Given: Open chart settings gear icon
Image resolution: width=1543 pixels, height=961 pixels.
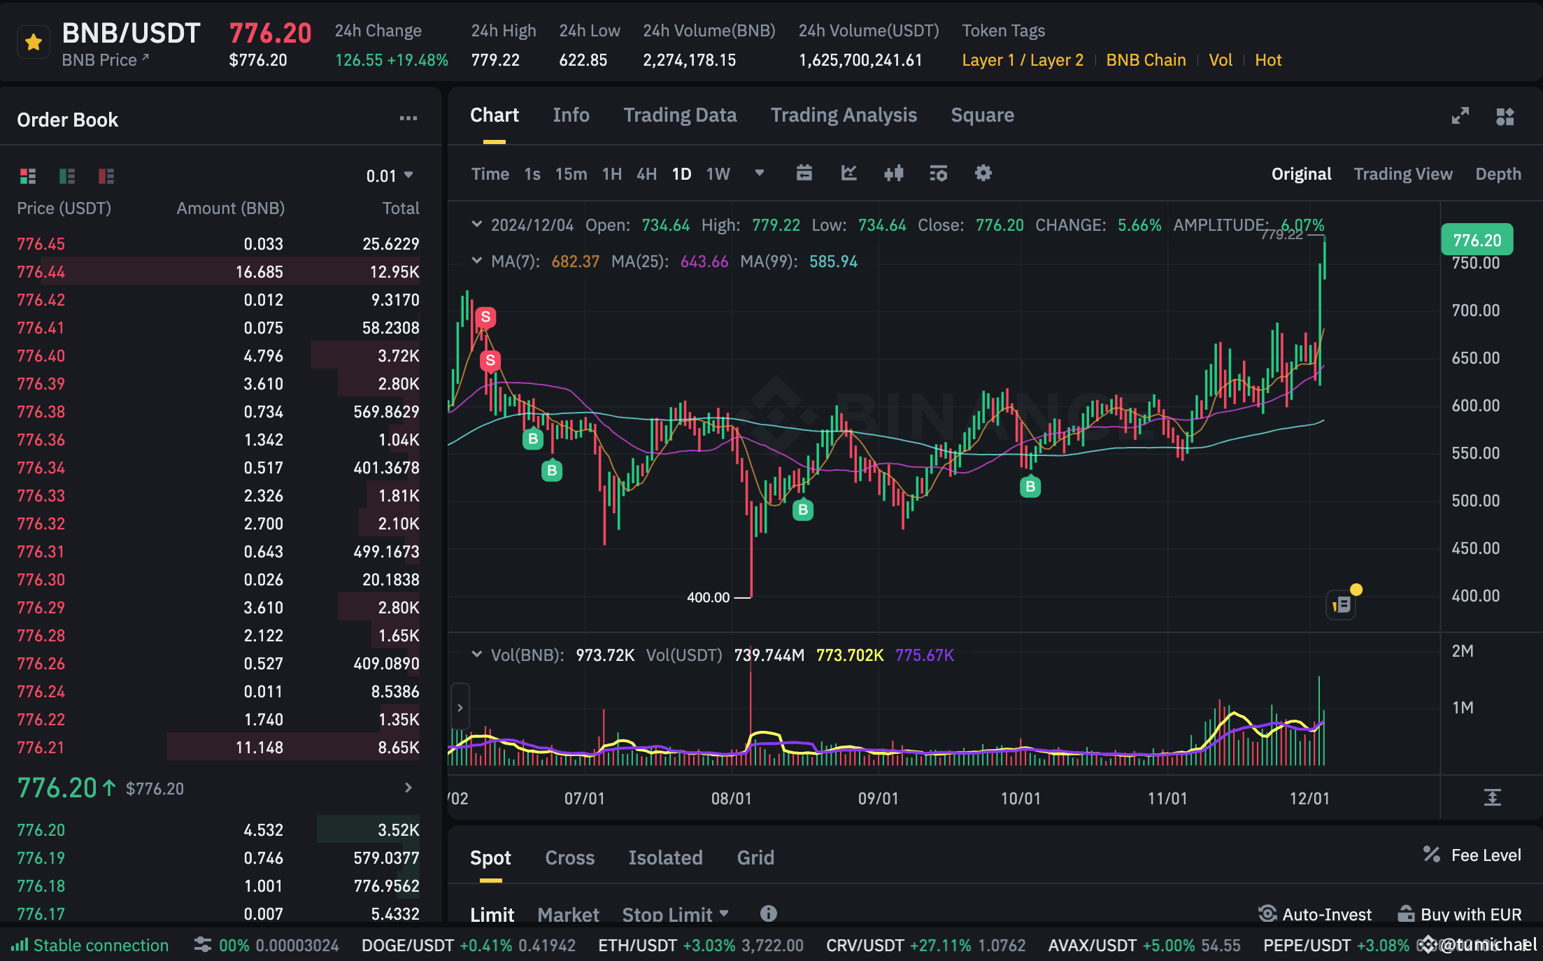Looking at the screenshot, I should coord(983,173).
